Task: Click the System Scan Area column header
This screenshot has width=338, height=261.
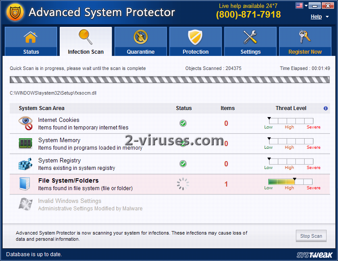Action: coord(42,108)
